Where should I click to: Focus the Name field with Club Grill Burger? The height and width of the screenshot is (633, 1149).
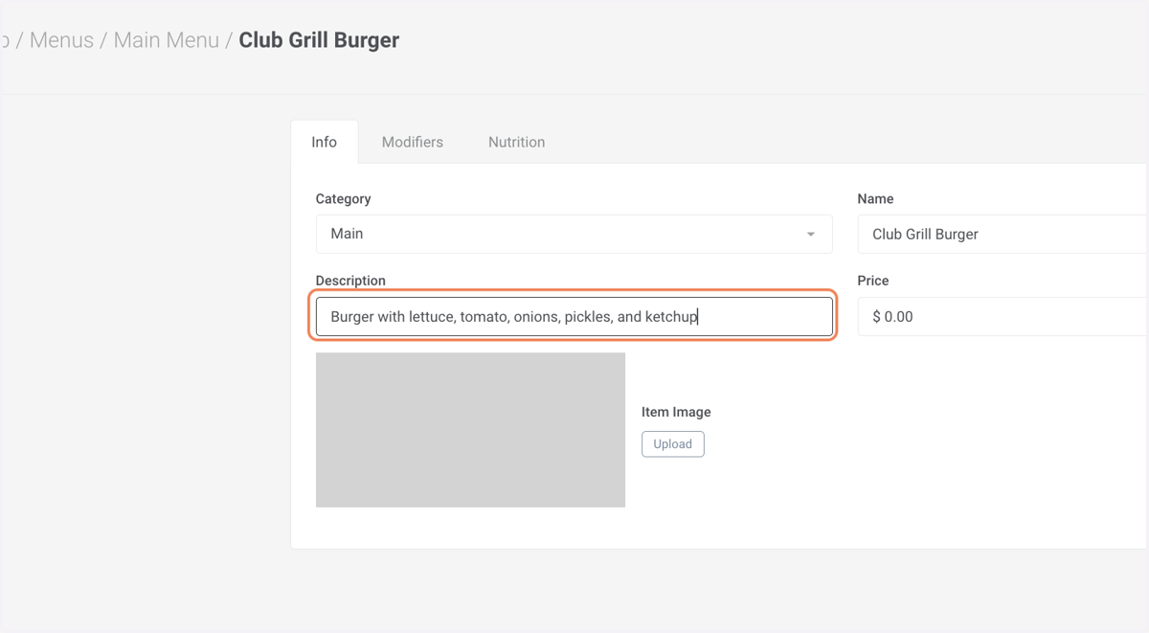click(1003, 234)
